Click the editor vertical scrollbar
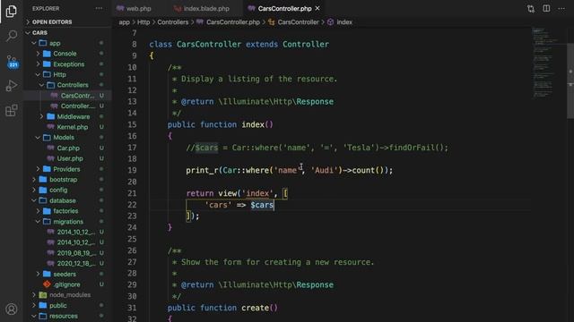Image resolution: width=574 pixels, height=322 pixels. coord(570,80)
